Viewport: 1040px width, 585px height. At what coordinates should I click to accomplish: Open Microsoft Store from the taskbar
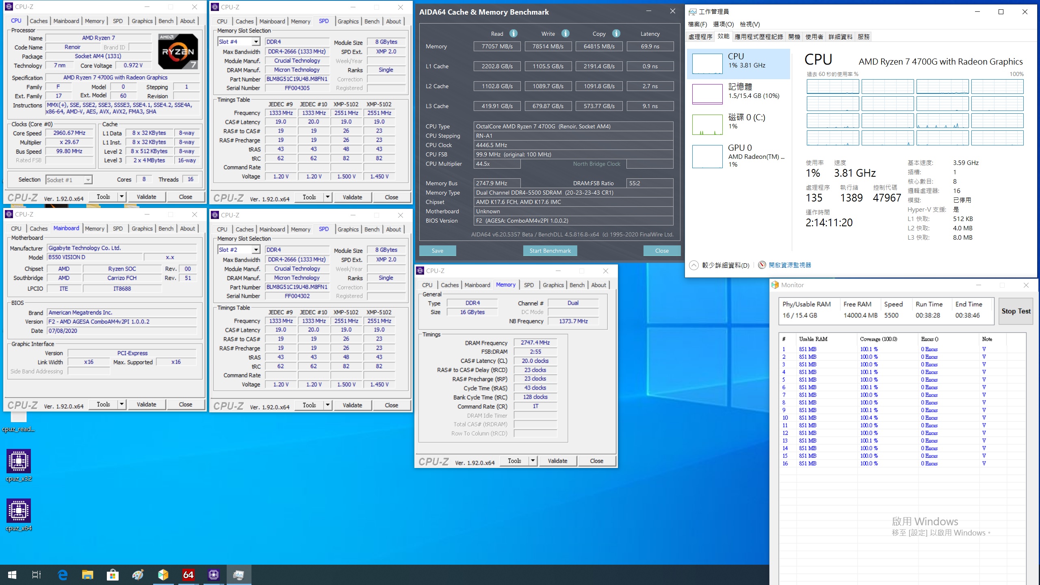click(x=113, y=575)
